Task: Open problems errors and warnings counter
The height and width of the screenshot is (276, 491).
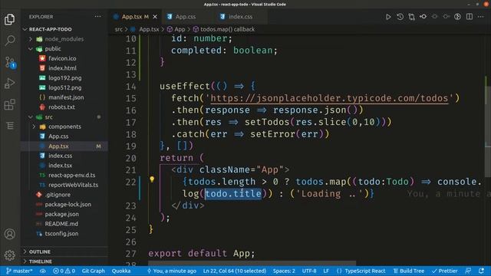Action: pyautogui.click(x=64, y=271)
